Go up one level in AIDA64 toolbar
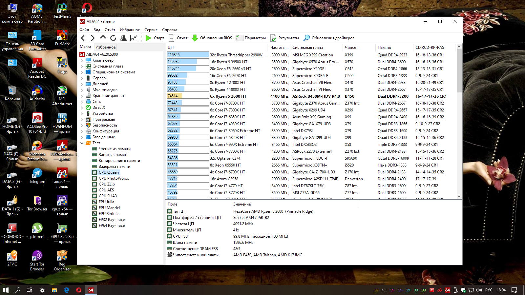This screenshot has width=525, height=295. 103,38
